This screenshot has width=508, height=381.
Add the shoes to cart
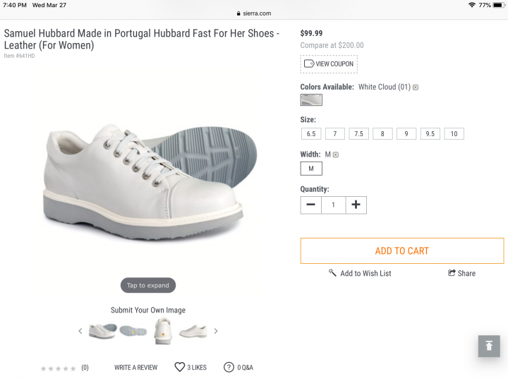402,250
